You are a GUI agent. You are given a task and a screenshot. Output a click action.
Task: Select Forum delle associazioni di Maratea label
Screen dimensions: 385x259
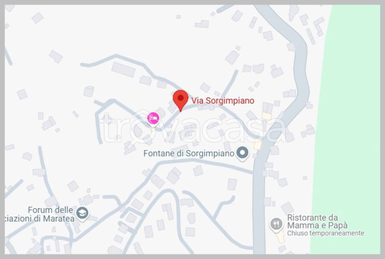(x=40, y=214)
